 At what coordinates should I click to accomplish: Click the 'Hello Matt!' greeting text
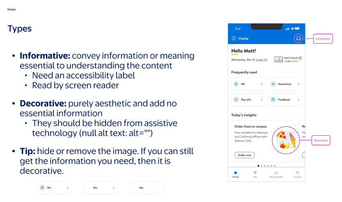pos(243,51)
